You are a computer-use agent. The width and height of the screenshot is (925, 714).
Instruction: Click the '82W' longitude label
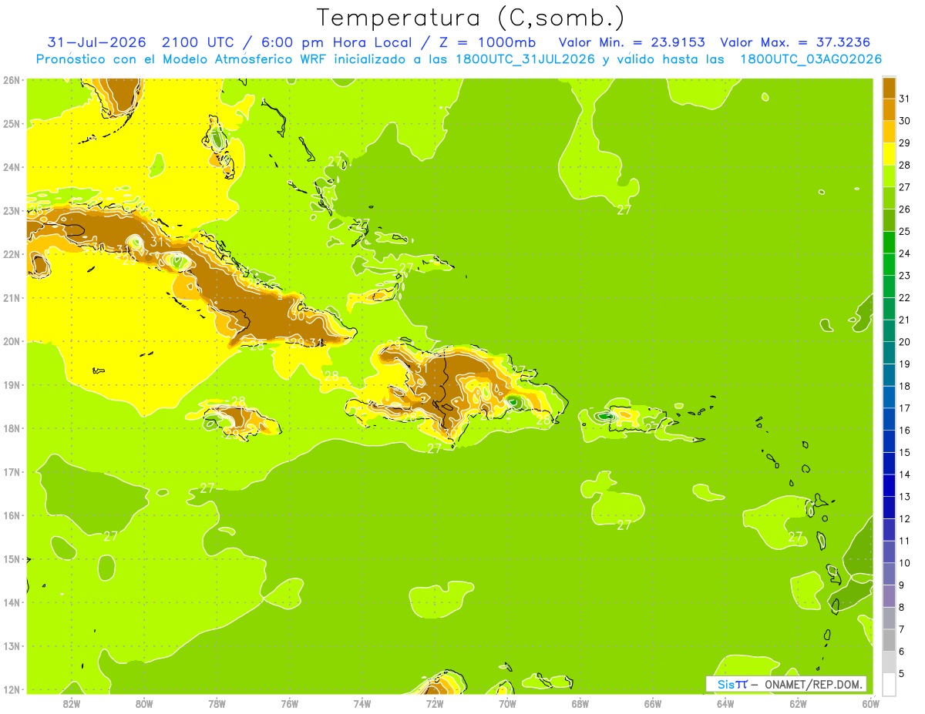(71, 703)
